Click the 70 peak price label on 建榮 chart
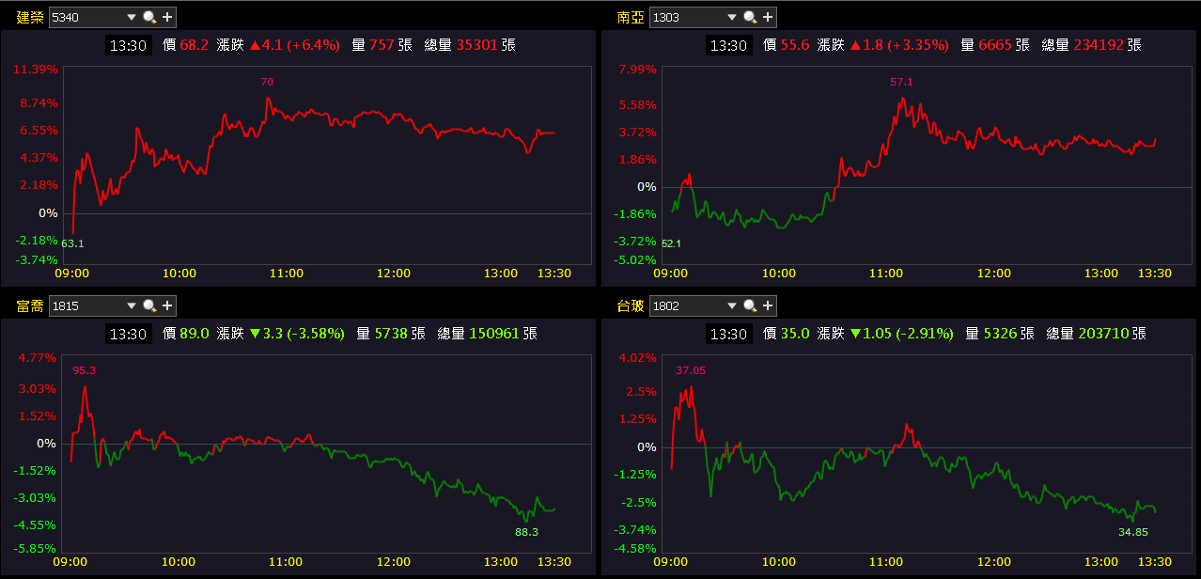This screenshot has height=579, width=1201. (267, 82)
